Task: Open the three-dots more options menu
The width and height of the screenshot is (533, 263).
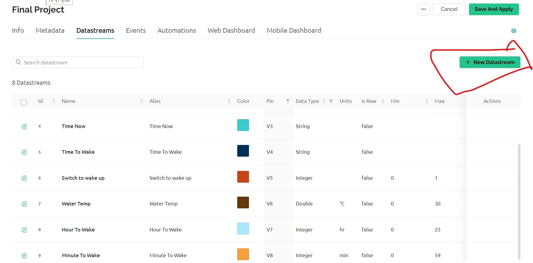Action: [x=423, y=9]
